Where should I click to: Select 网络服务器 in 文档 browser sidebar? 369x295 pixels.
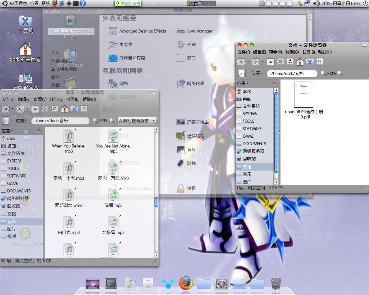pos(255,151)
